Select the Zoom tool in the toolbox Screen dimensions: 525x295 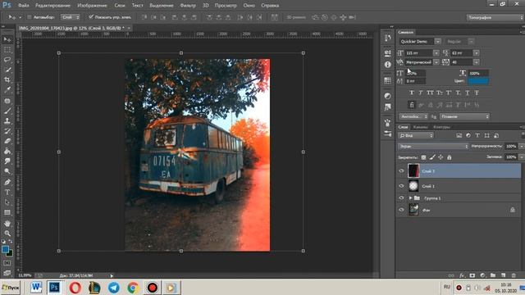(7, 233)
